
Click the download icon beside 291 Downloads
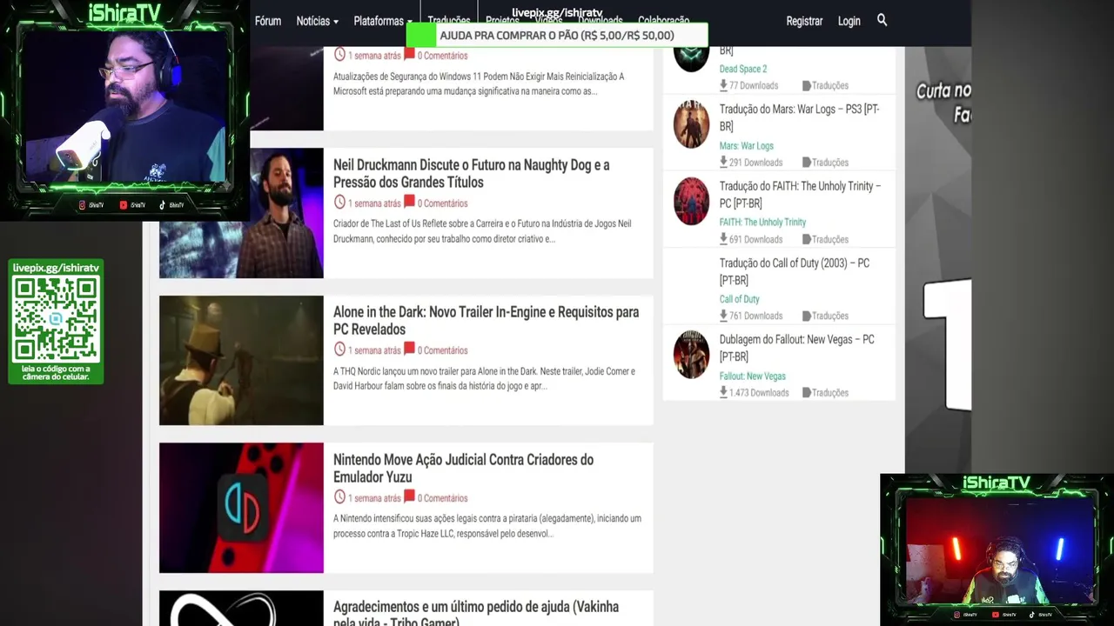click(723, 162)
